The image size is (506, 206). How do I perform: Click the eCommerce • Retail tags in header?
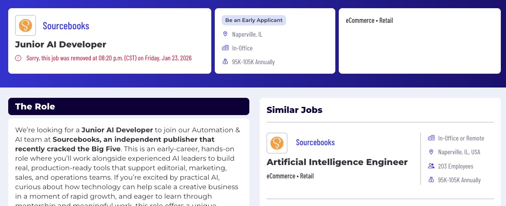click(x=369, y=20)
